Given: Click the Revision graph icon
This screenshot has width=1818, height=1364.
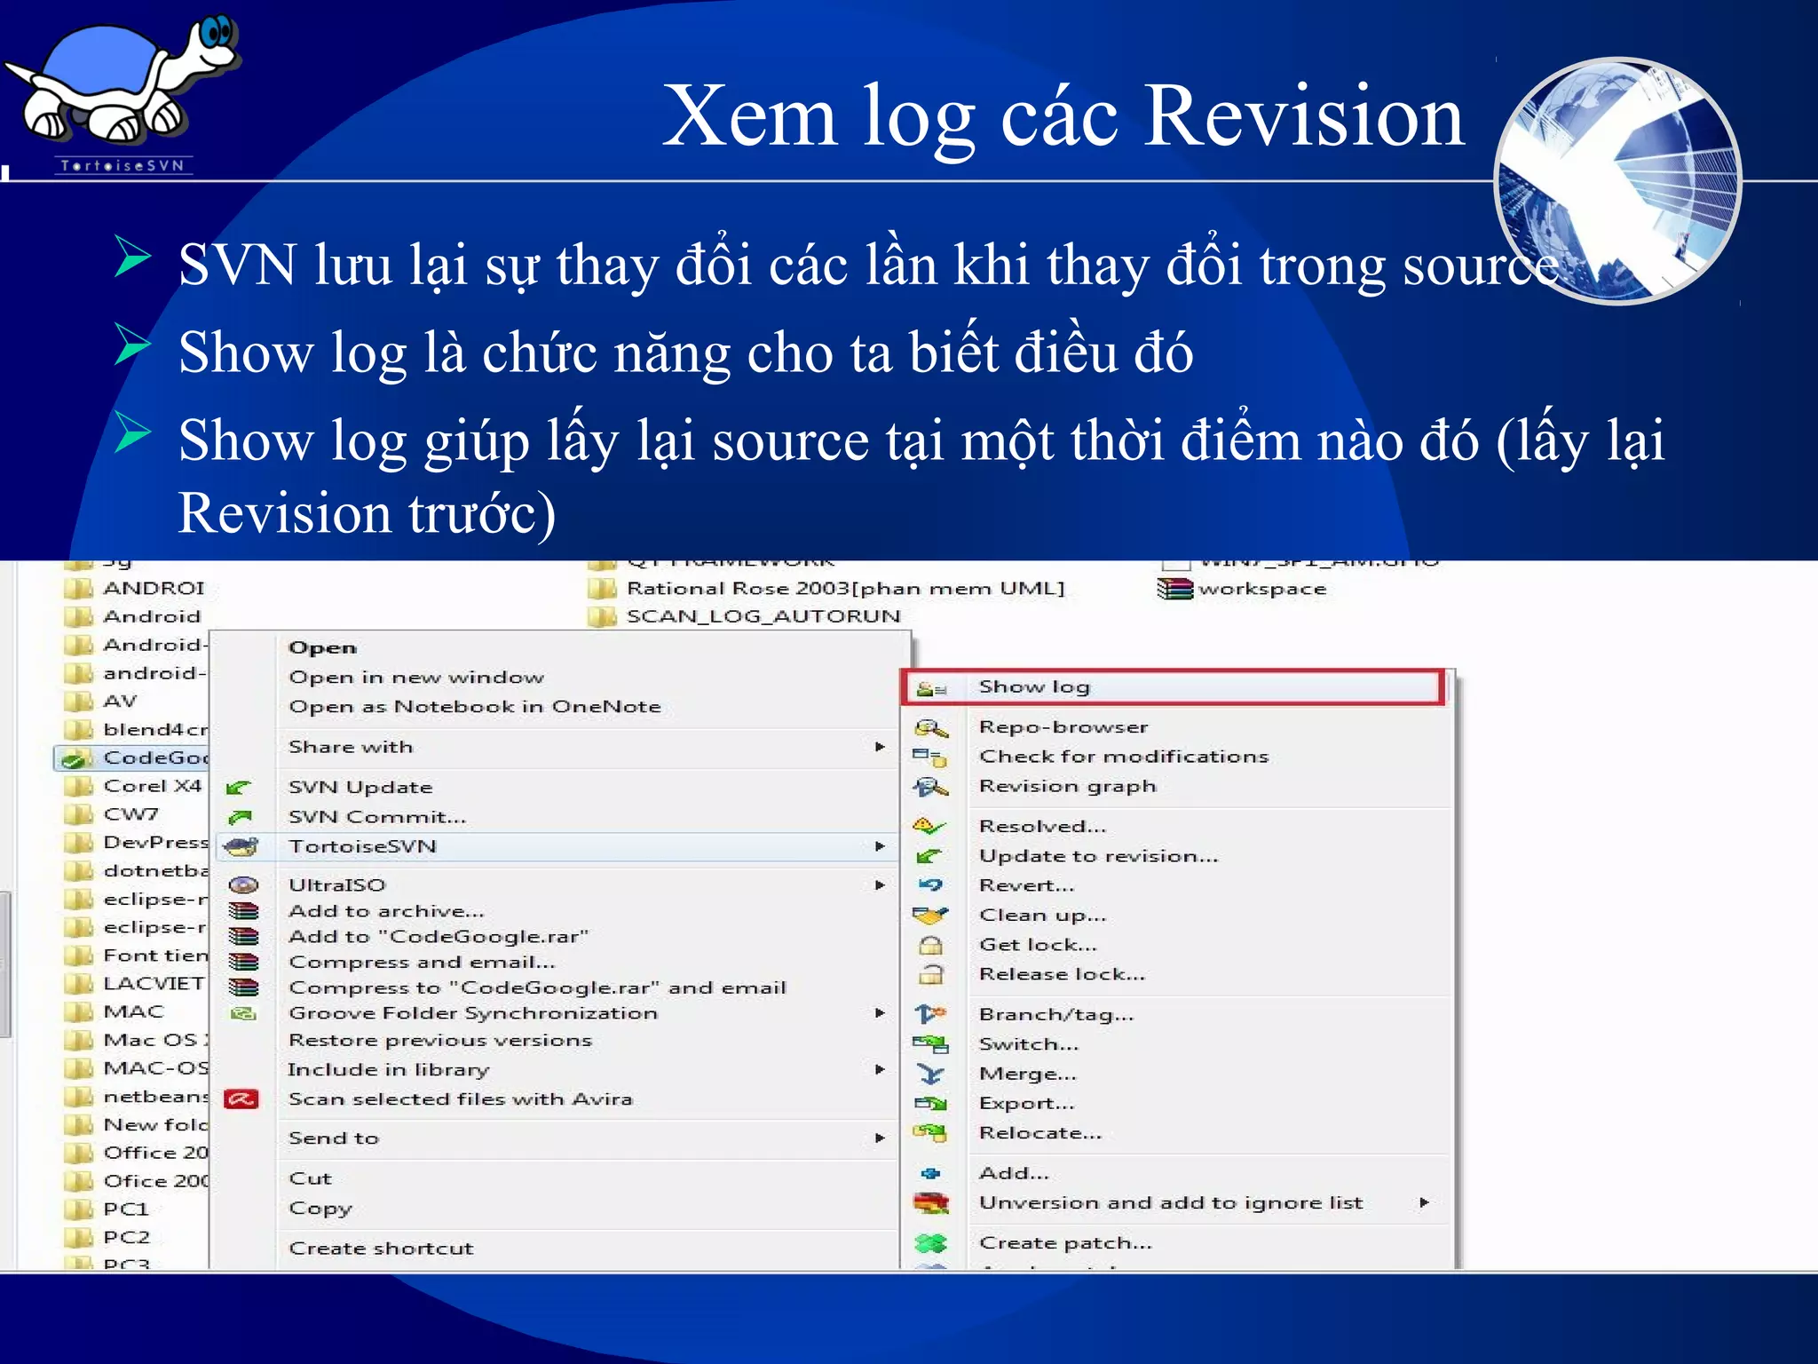Looking at the screenshot, I should pyautogui.click(x=930, y=788).
